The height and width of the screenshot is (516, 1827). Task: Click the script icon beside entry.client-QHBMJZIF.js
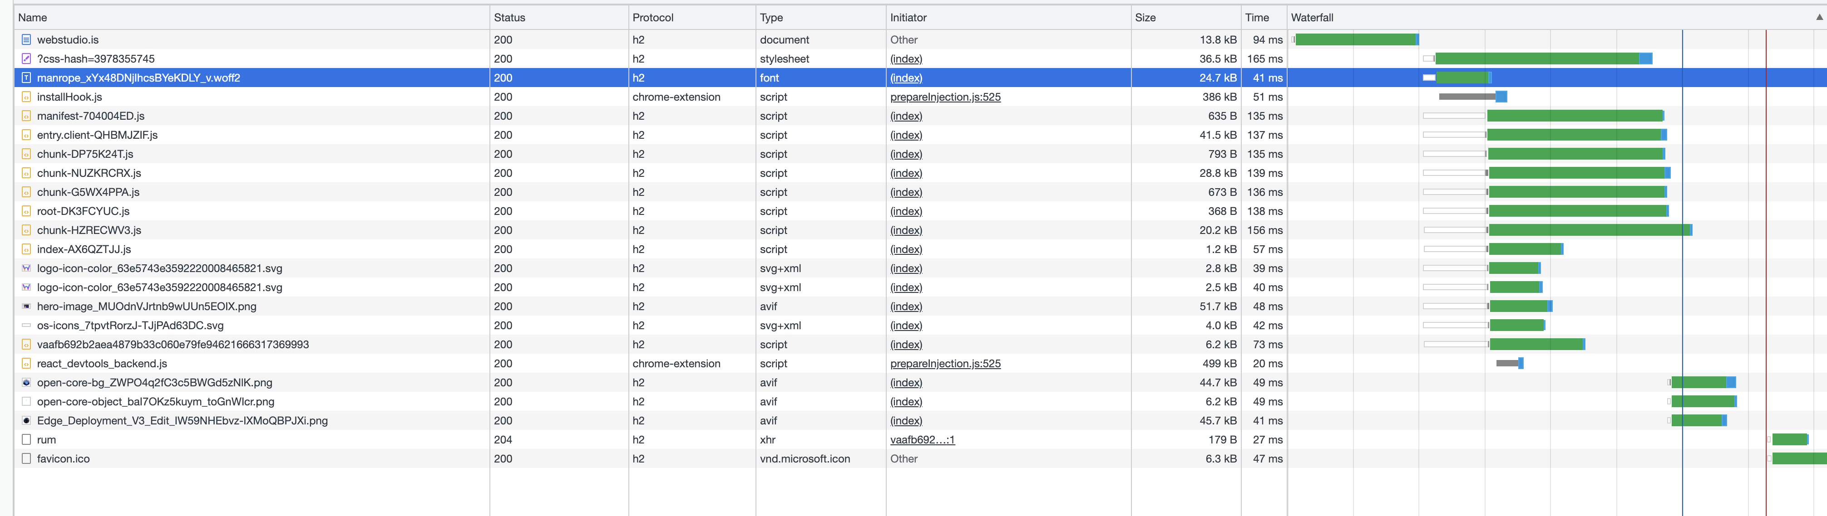click(x=26, y=135)
